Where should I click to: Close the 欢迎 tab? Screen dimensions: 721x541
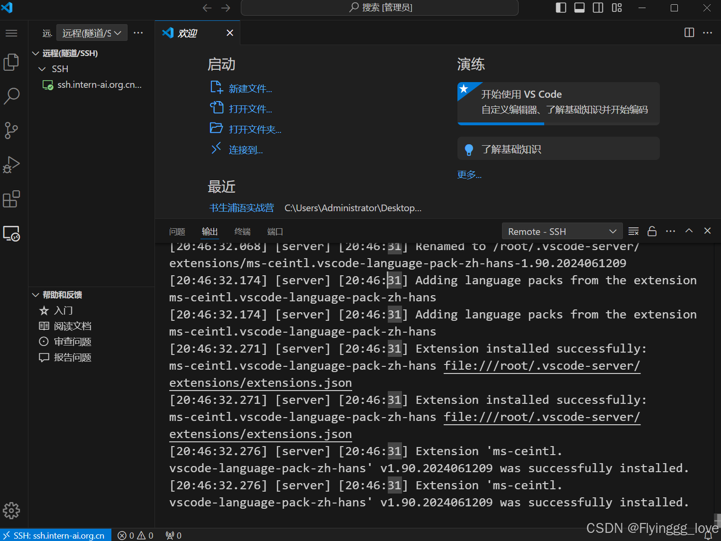230,33
